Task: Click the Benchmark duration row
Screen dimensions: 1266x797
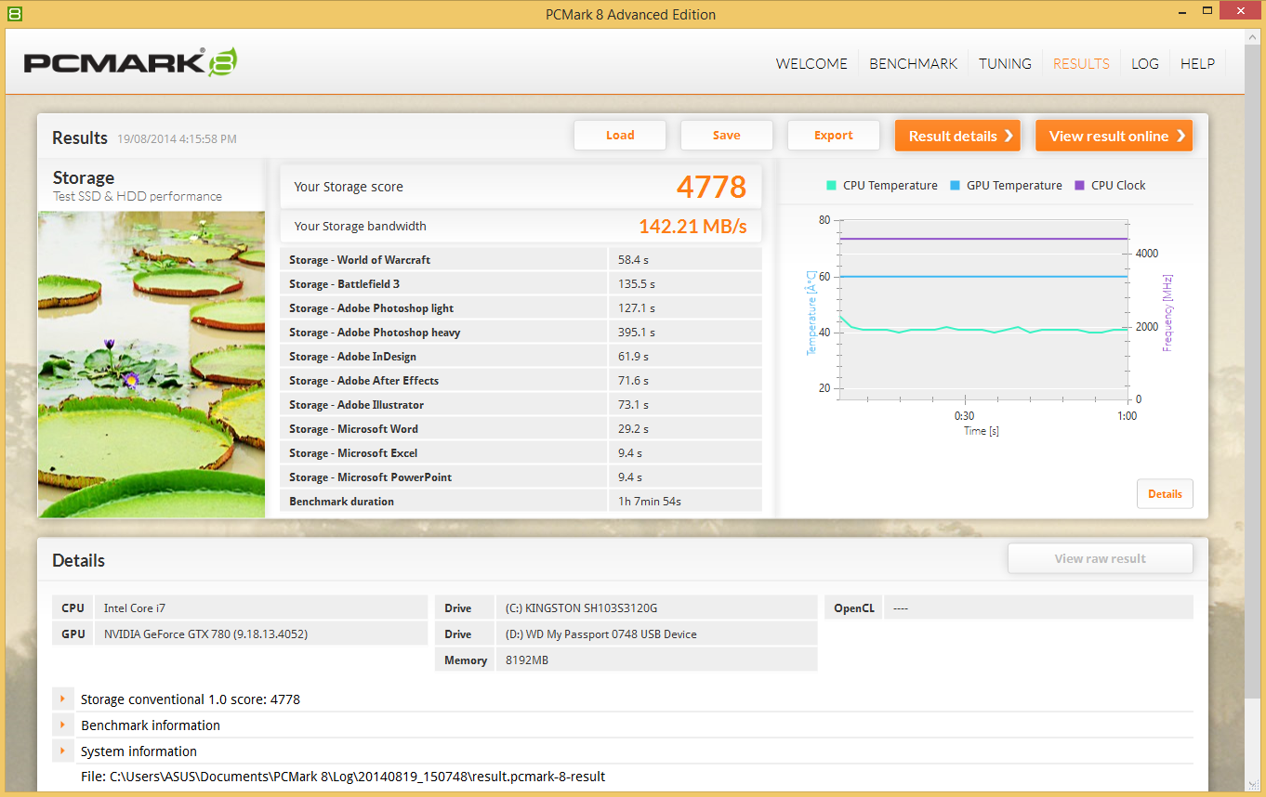Action: coord(521,502)
